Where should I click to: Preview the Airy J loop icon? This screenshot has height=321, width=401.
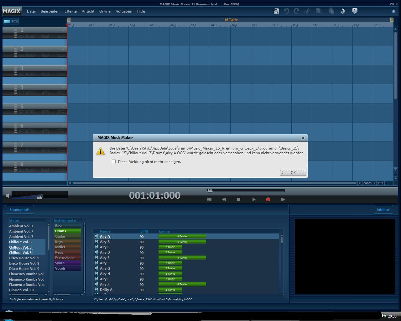[x=96, y=284]
